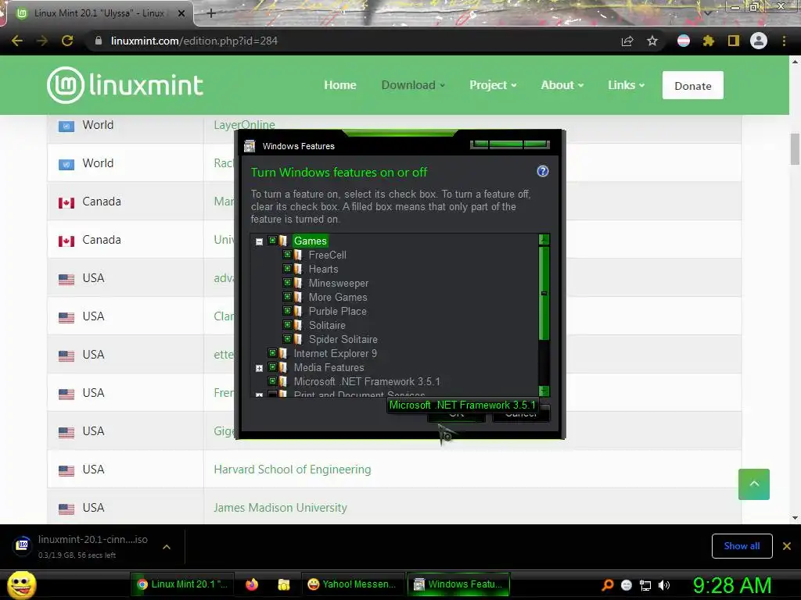The height and width of the screenshot is (600, 801).
Task: Toggle the browser side panel icon
Action: (734, 41)
